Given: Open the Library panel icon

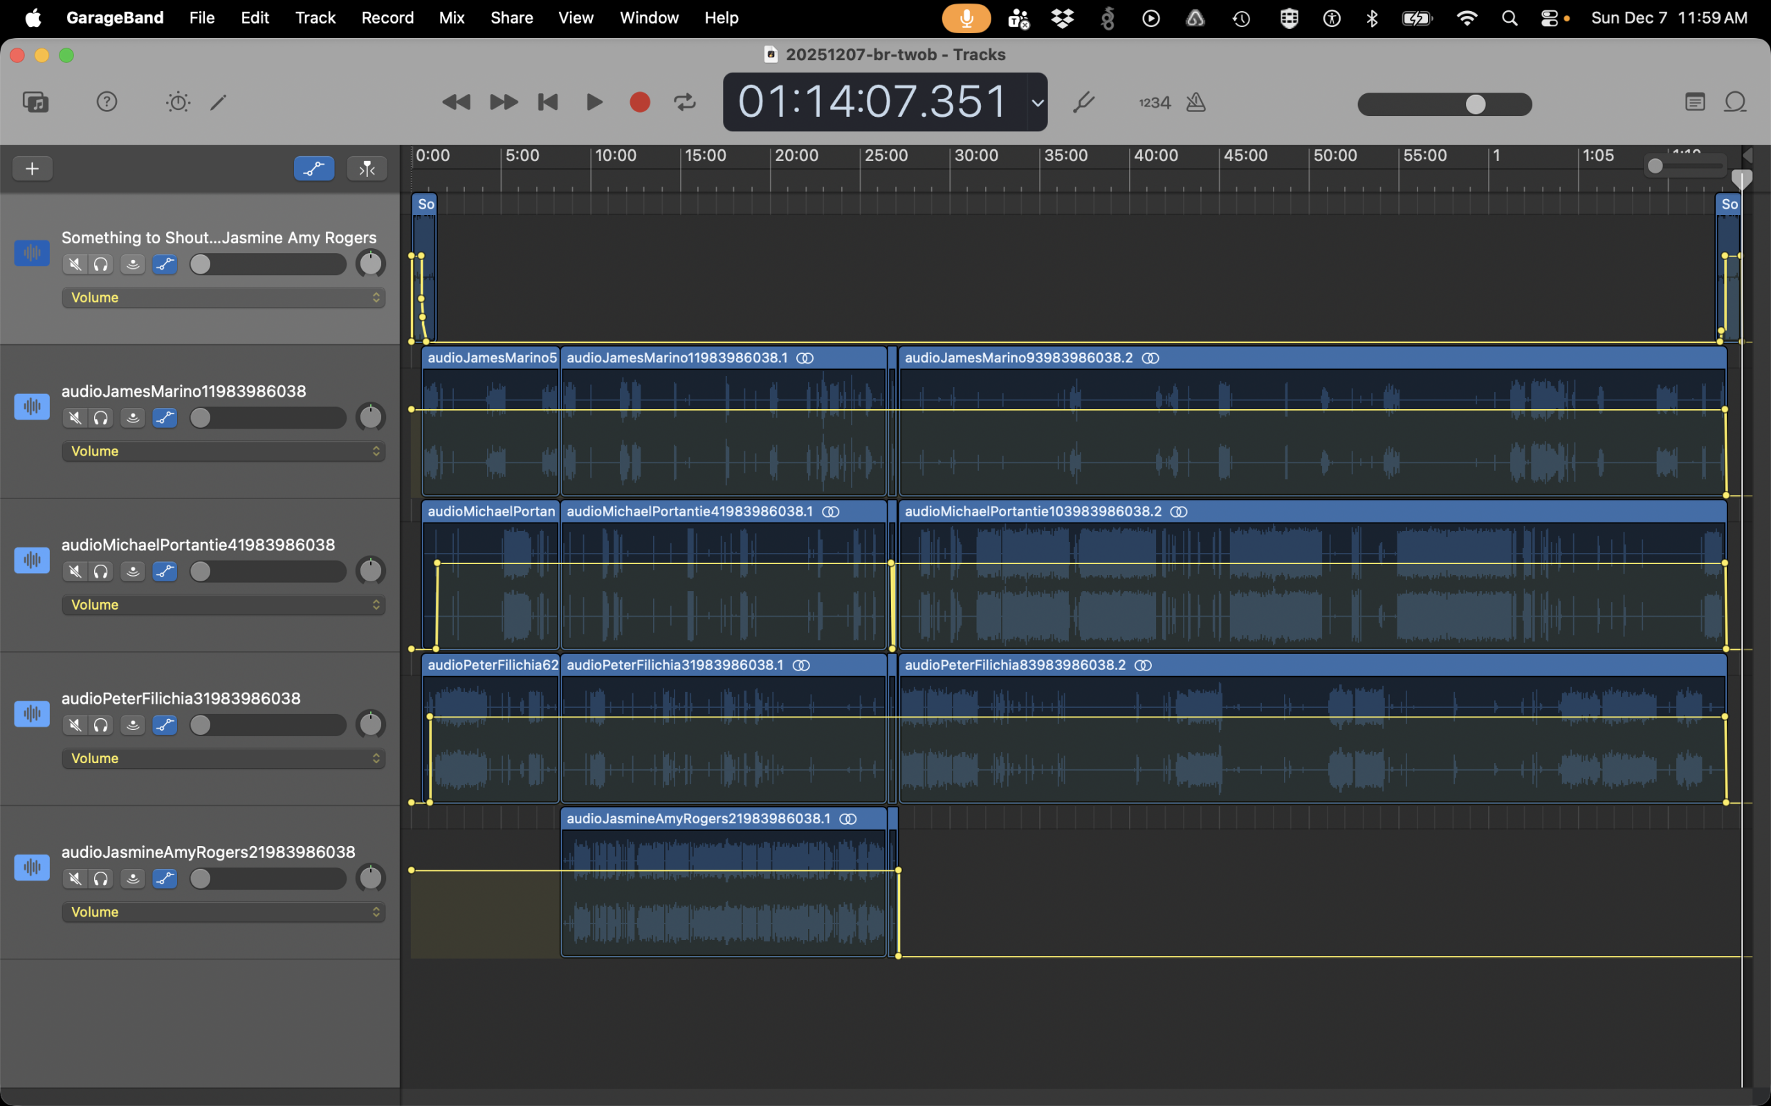Looking at the screenshot, I should point(35,102).
